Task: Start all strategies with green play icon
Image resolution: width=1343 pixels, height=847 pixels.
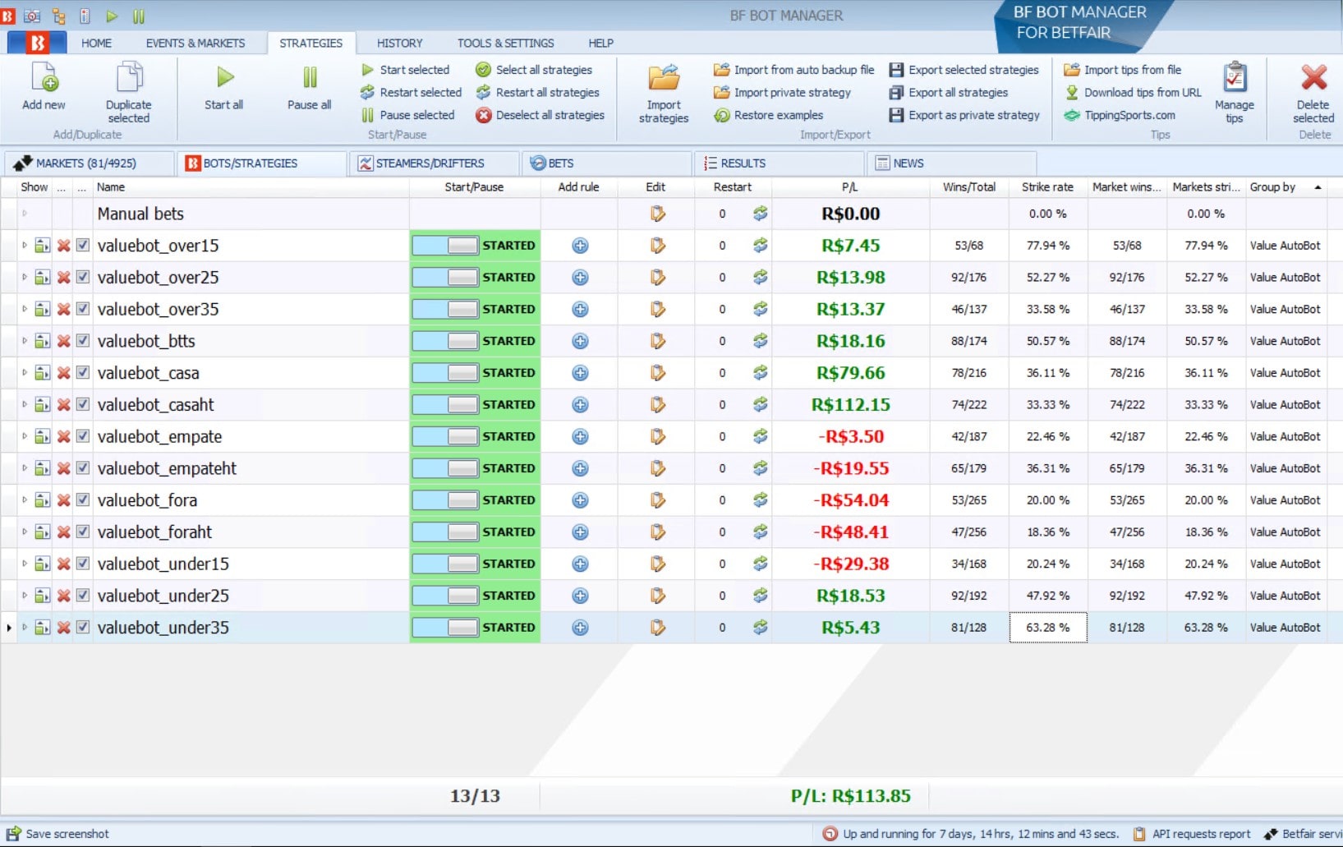Action: point(224,77)
